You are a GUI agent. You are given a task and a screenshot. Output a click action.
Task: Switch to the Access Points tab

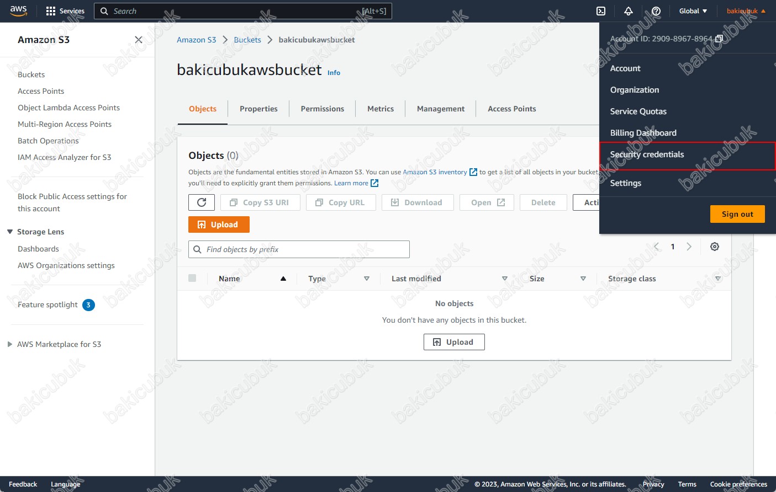tap(512, 109)
